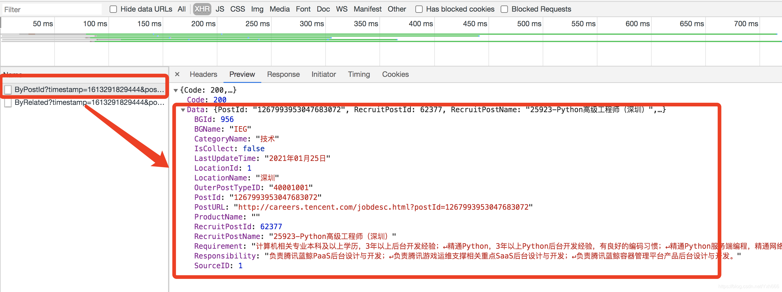This screenshot has height=292, width=782.
Task: Click the file icon beside ByRelated request
Action: (8, 103)
